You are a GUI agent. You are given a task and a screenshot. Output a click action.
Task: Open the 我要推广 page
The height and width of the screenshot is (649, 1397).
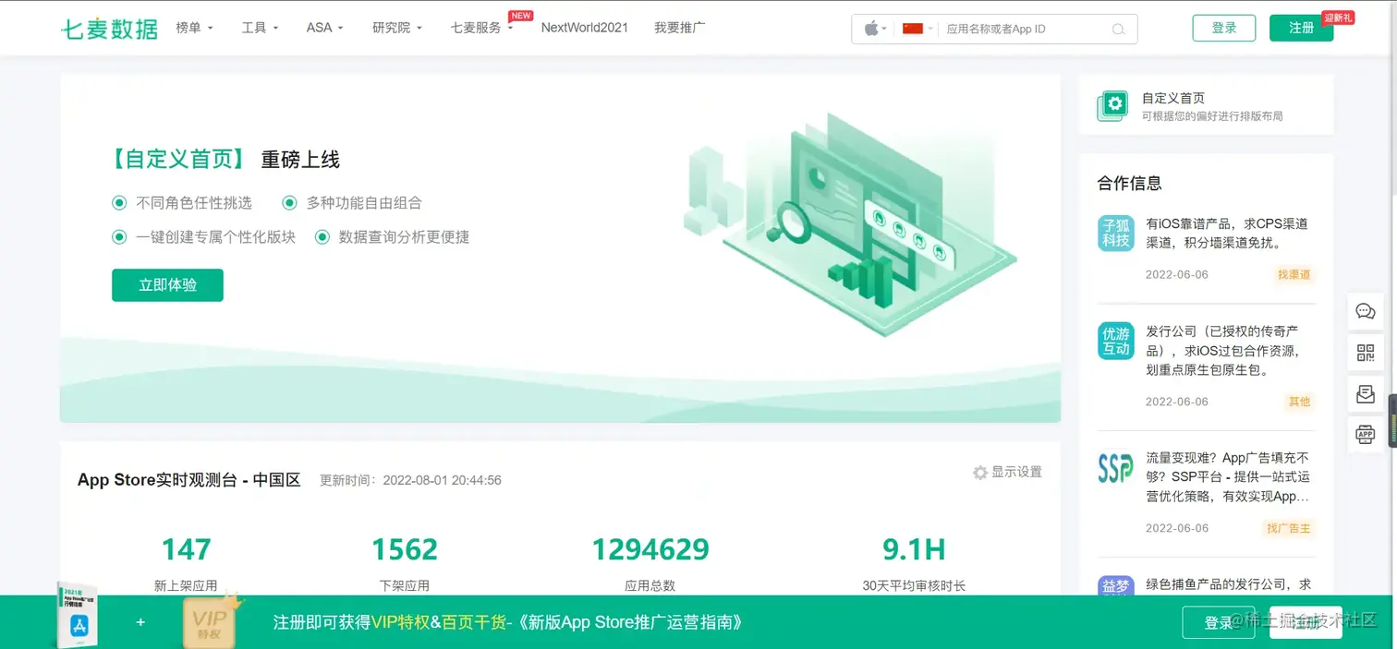679,28
